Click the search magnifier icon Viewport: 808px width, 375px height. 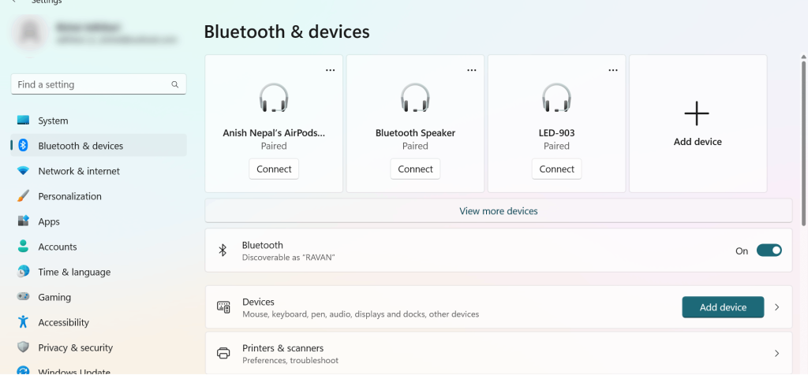[x=175, y=84]
